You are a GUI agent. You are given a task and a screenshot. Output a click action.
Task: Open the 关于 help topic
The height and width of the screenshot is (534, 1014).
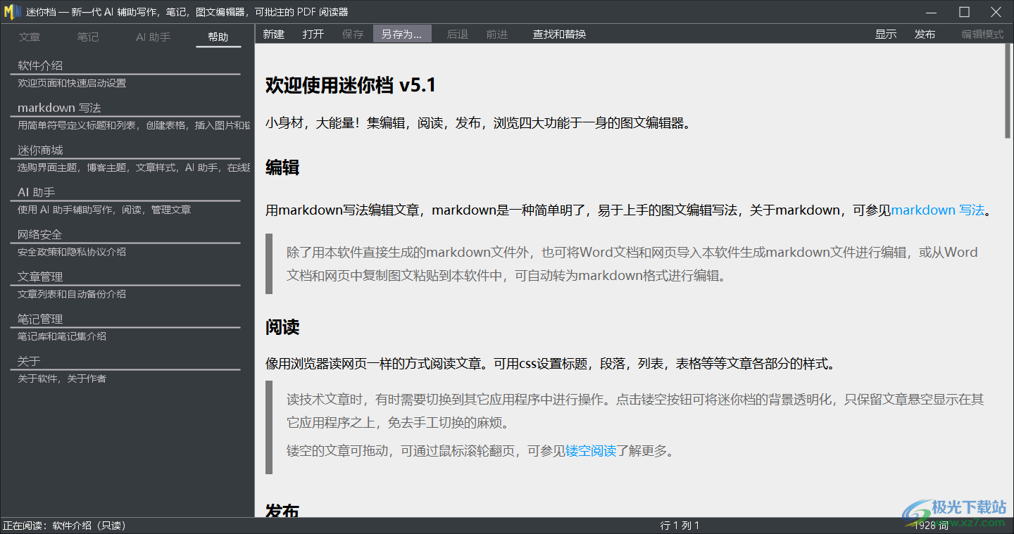[x=29, y=361]
